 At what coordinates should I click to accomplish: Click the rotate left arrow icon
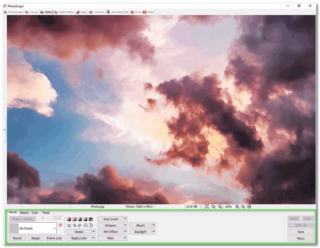tap(74, 226)
